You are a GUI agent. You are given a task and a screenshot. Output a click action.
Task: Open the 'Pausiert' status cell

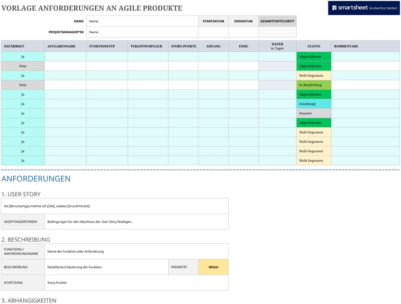click(314, 113)
